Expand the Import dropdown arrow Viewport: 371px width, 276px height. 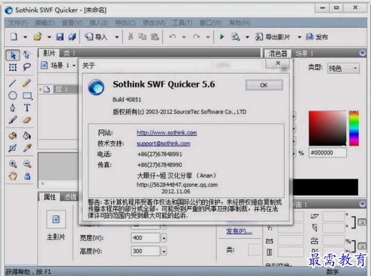click(117, 37)
